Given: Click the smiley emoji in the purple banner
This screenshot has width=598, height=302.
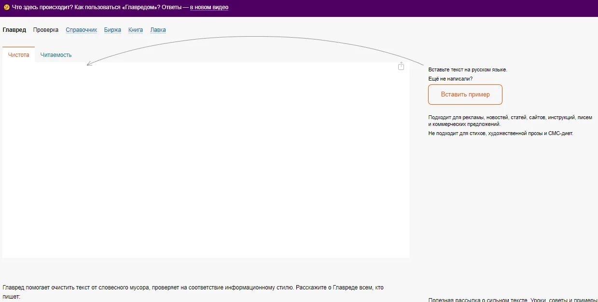Looking at the screenshot, I should [x=6, y=7].
